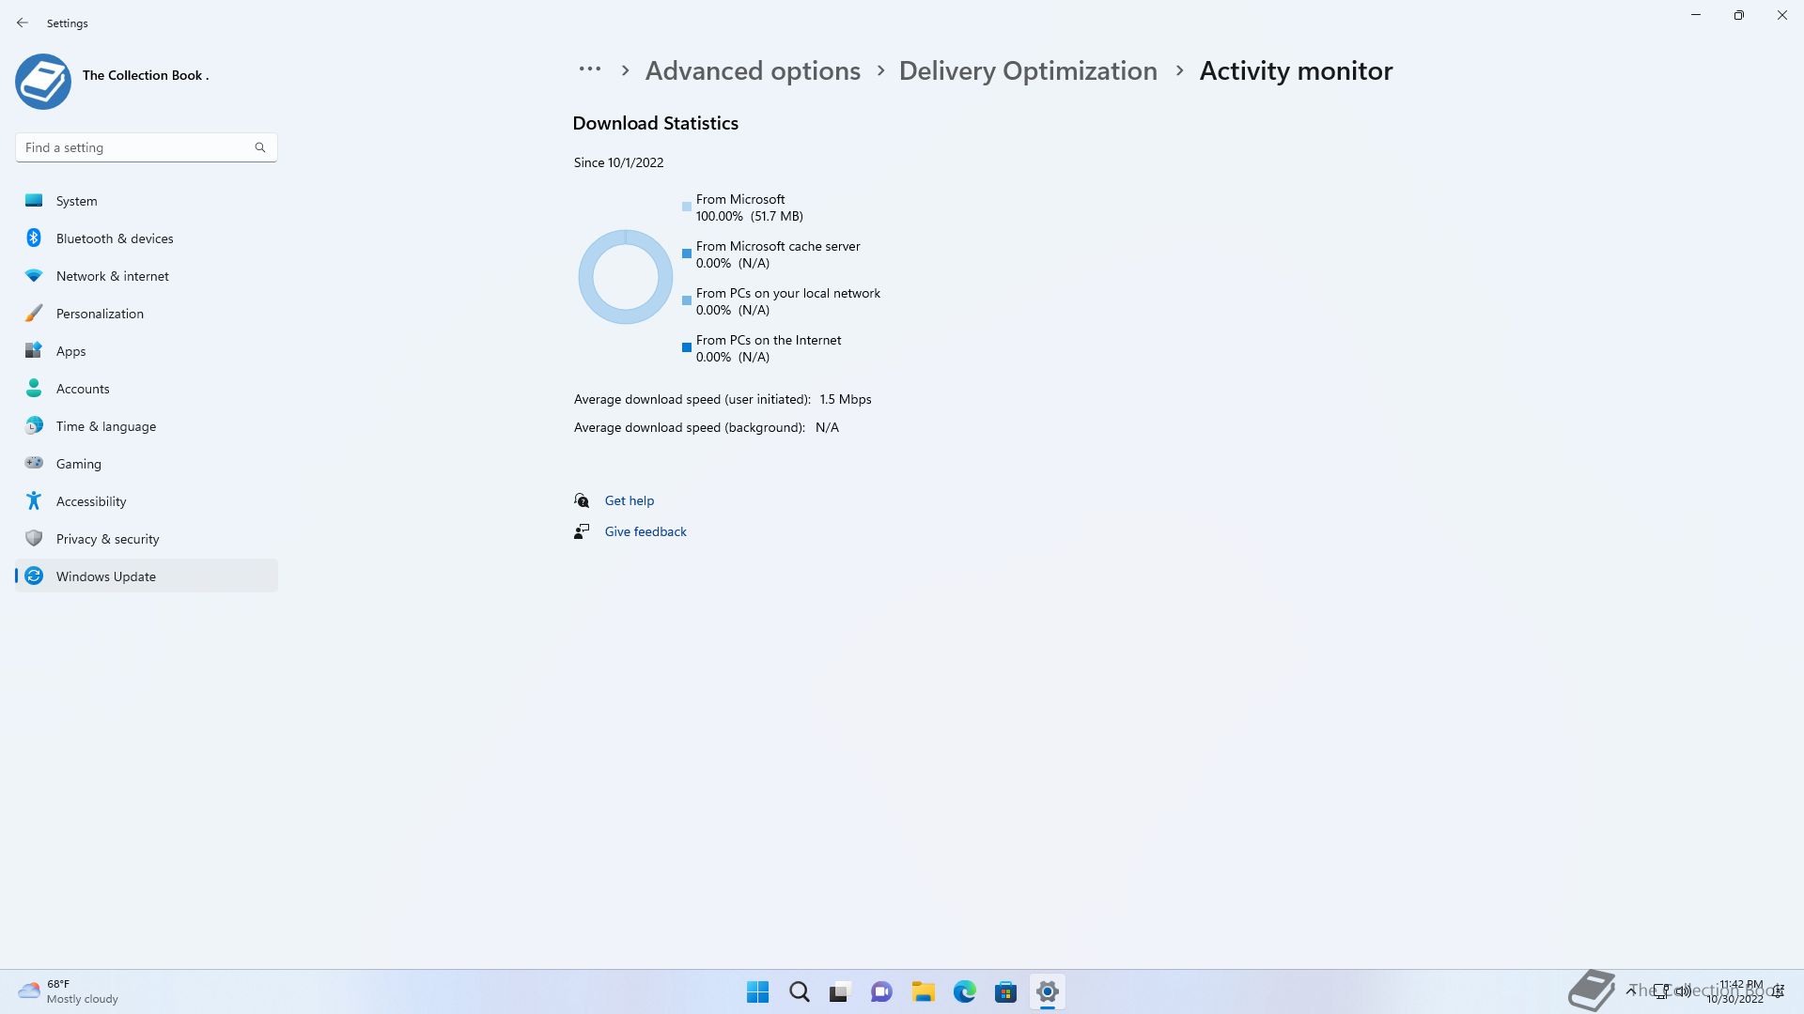Screen dimensions: 1804x1014
Task: Open the Give feedback link
Action: point(645,531)
